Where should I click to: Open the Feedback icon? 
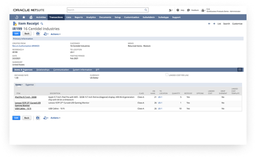[x=188, y=10]
